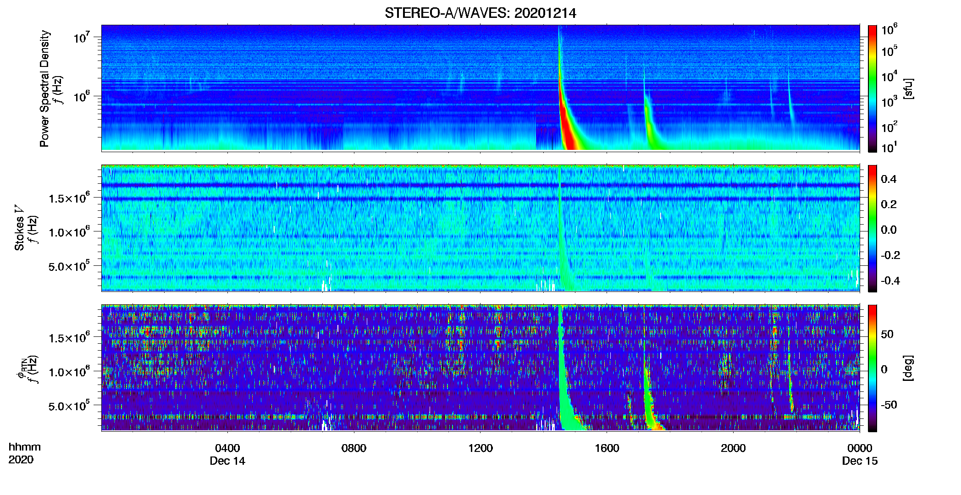The height and width of the screenshot is (495, 961).
Task: Click the 0.0 Stokes V colorbar label
Action: point(889,230)
